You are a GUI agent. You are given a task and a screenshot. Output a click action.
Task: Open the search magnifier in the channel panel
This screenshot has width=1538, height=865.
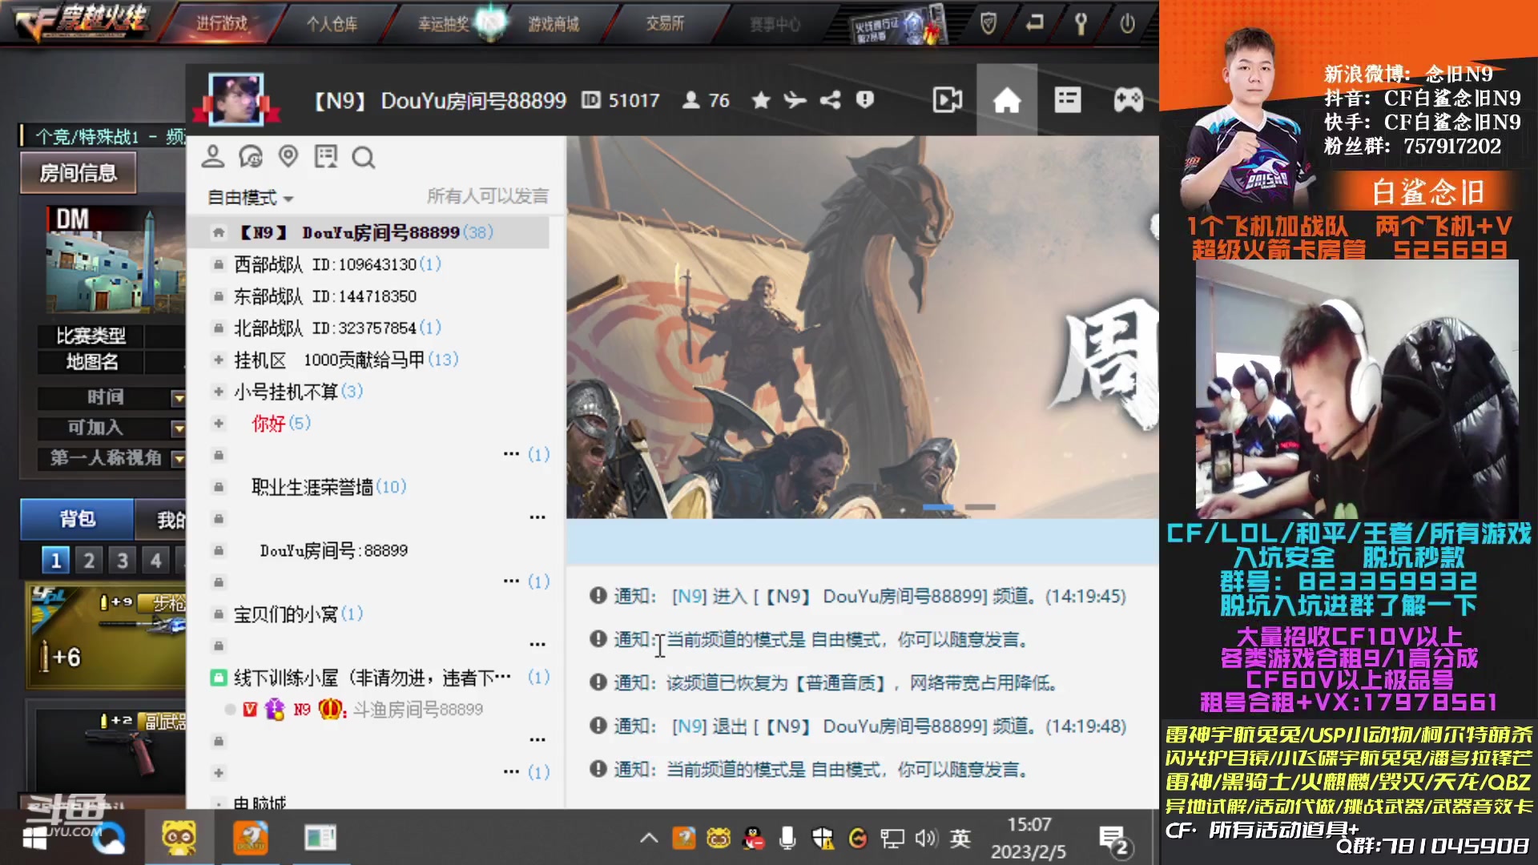pos(365,157)
